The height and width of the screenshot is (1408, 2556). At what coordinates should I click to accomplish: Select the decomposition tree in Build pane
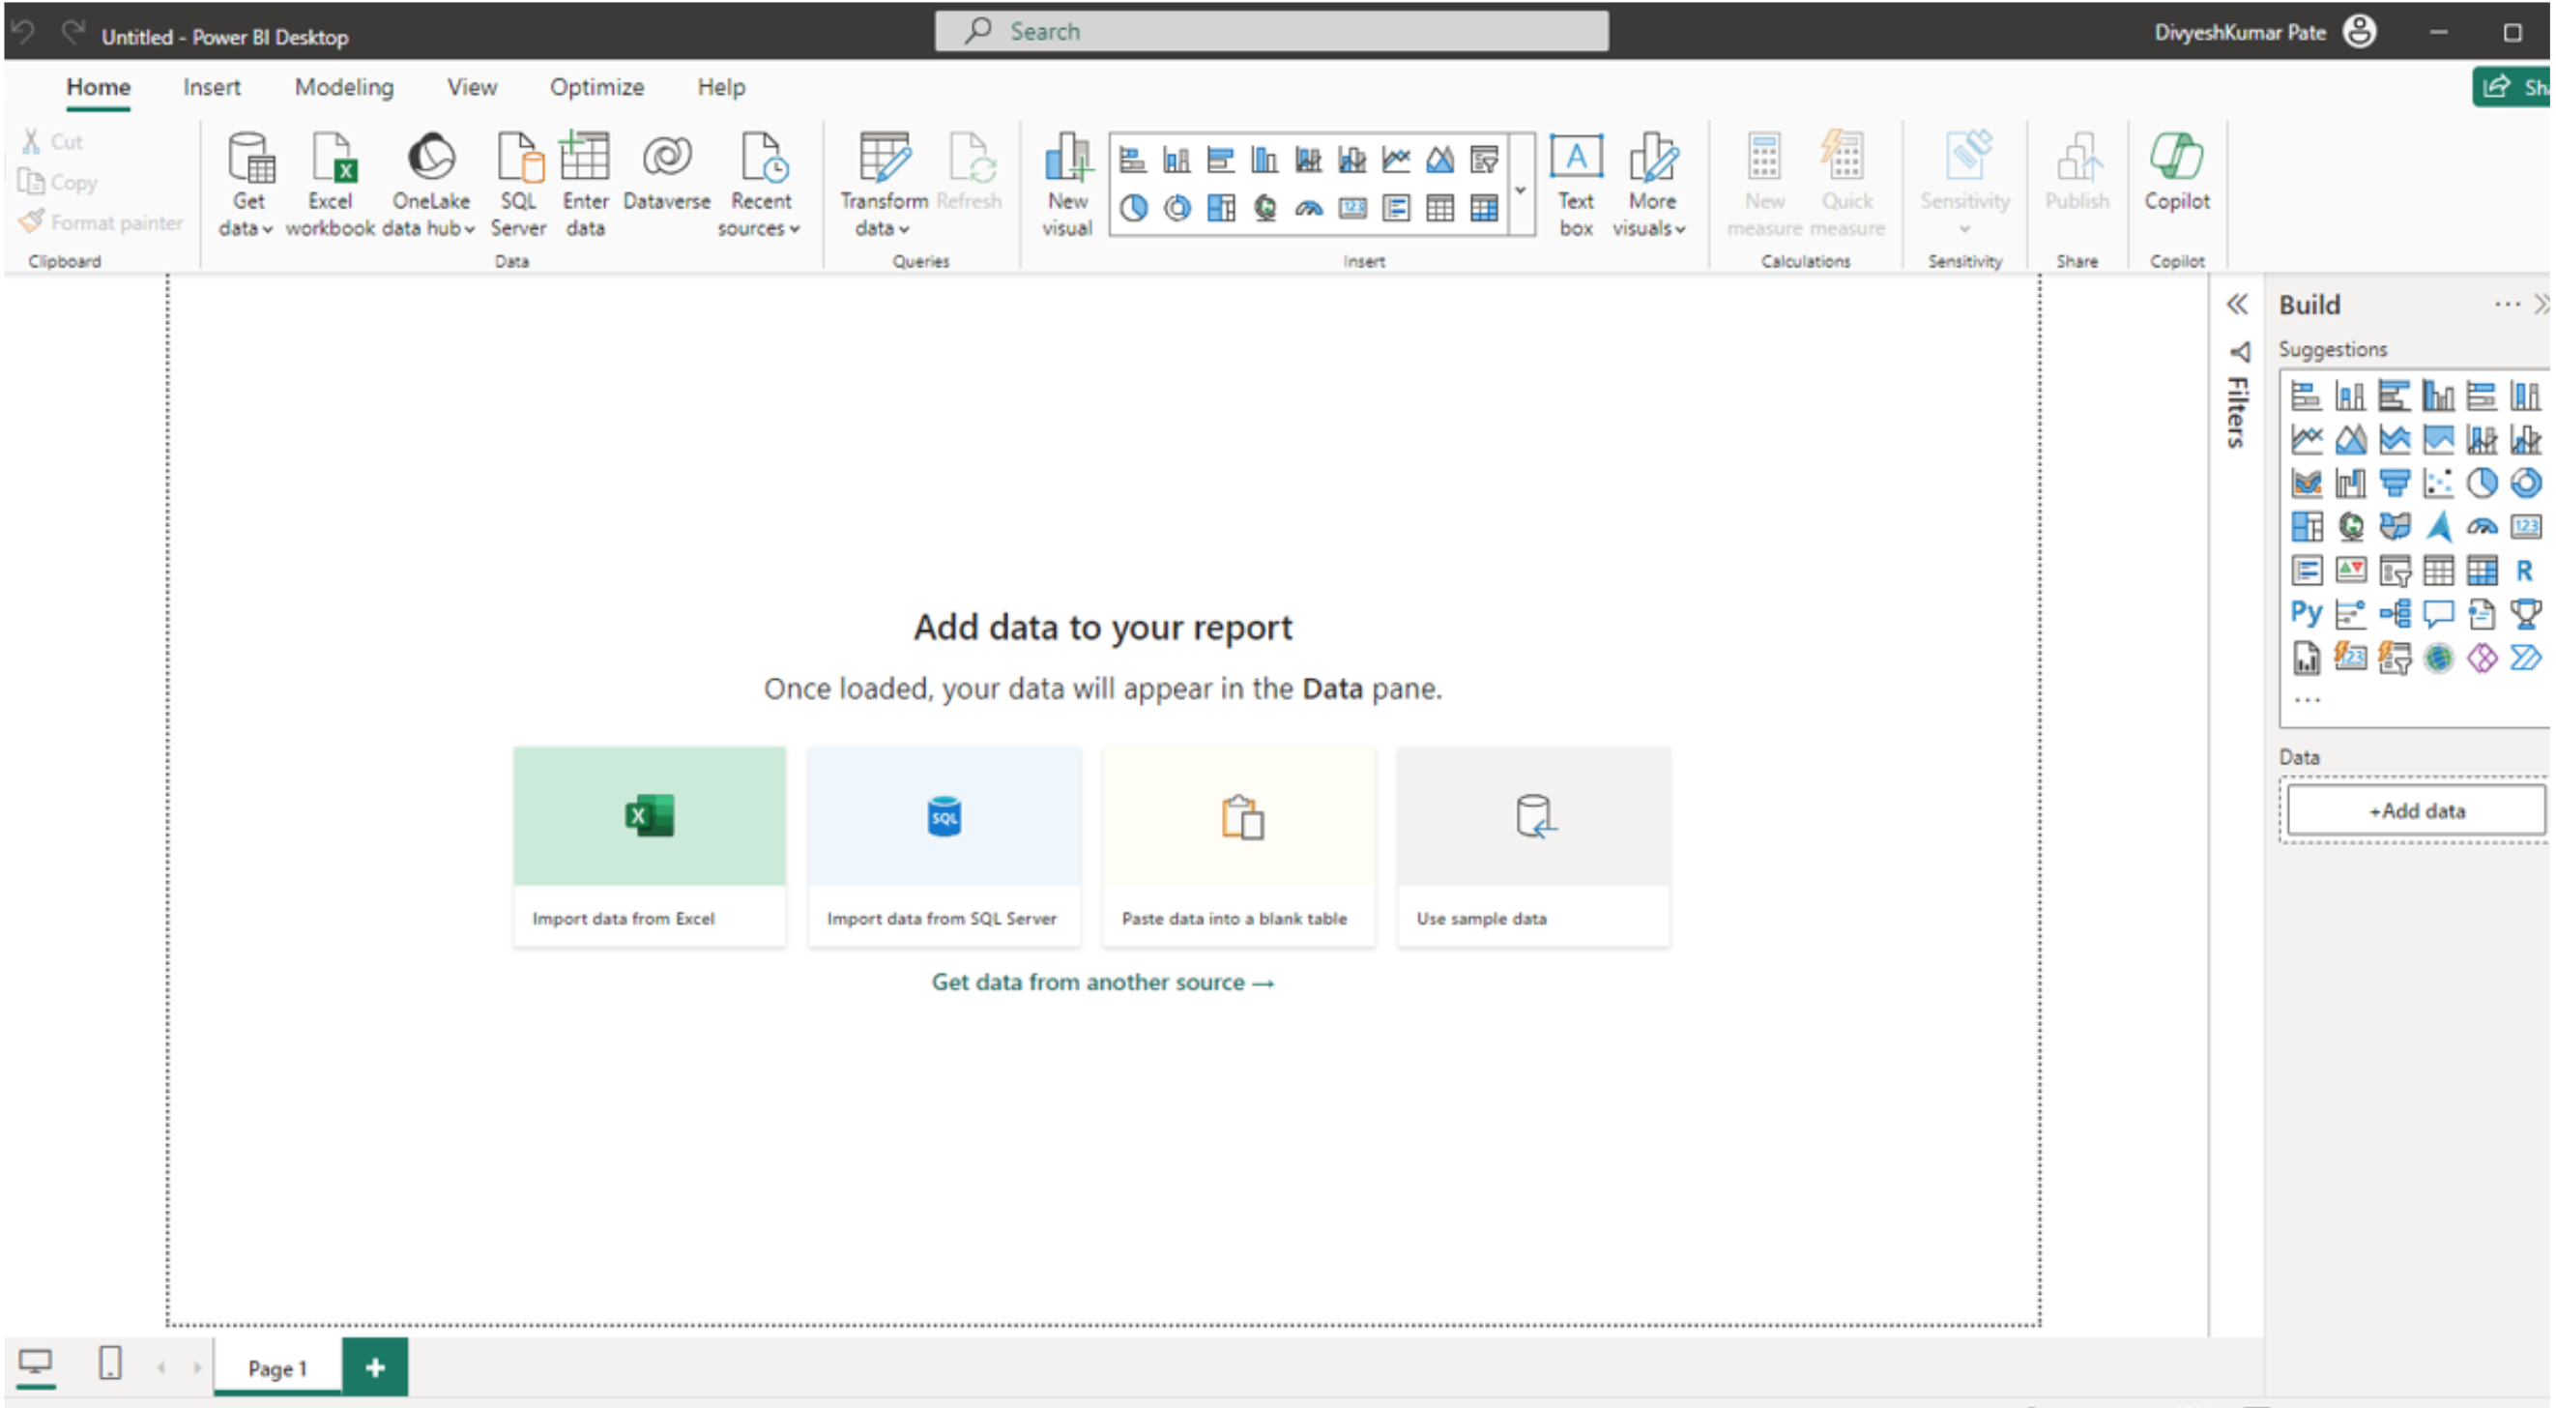2395,613
